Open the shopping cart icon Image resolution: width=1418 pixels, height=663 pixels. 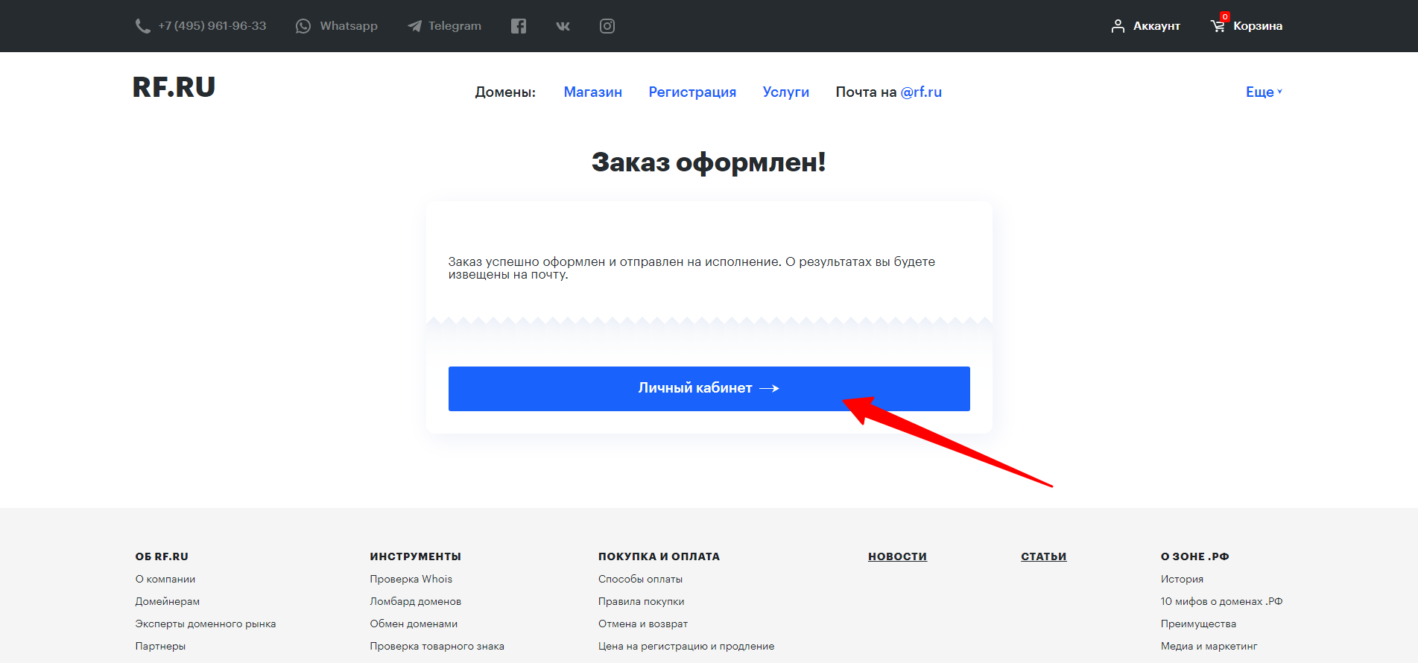(1218, 26)
